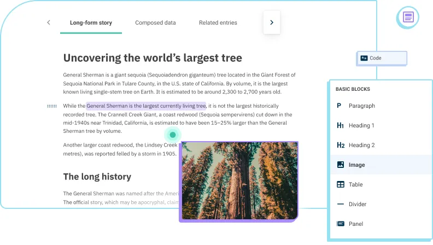
Task: Click the paragraph beginning Another larger coast redwood
Action: click(120, 149)
